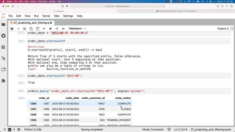The width and height of the screenshot is (235, 132).
Task: Click the order_date.startswith? code cell
Action: (129, 41)
